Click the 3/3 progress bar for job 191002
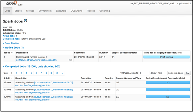 [x=168, y=90]
